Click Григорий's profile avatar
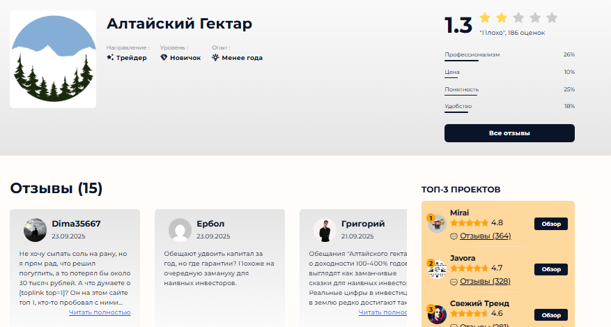 click(x=325, y=230)
